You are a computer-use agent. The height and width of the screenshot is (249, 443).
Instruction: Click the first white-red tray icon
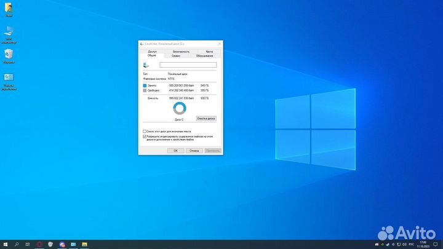[x=377, y=245]
